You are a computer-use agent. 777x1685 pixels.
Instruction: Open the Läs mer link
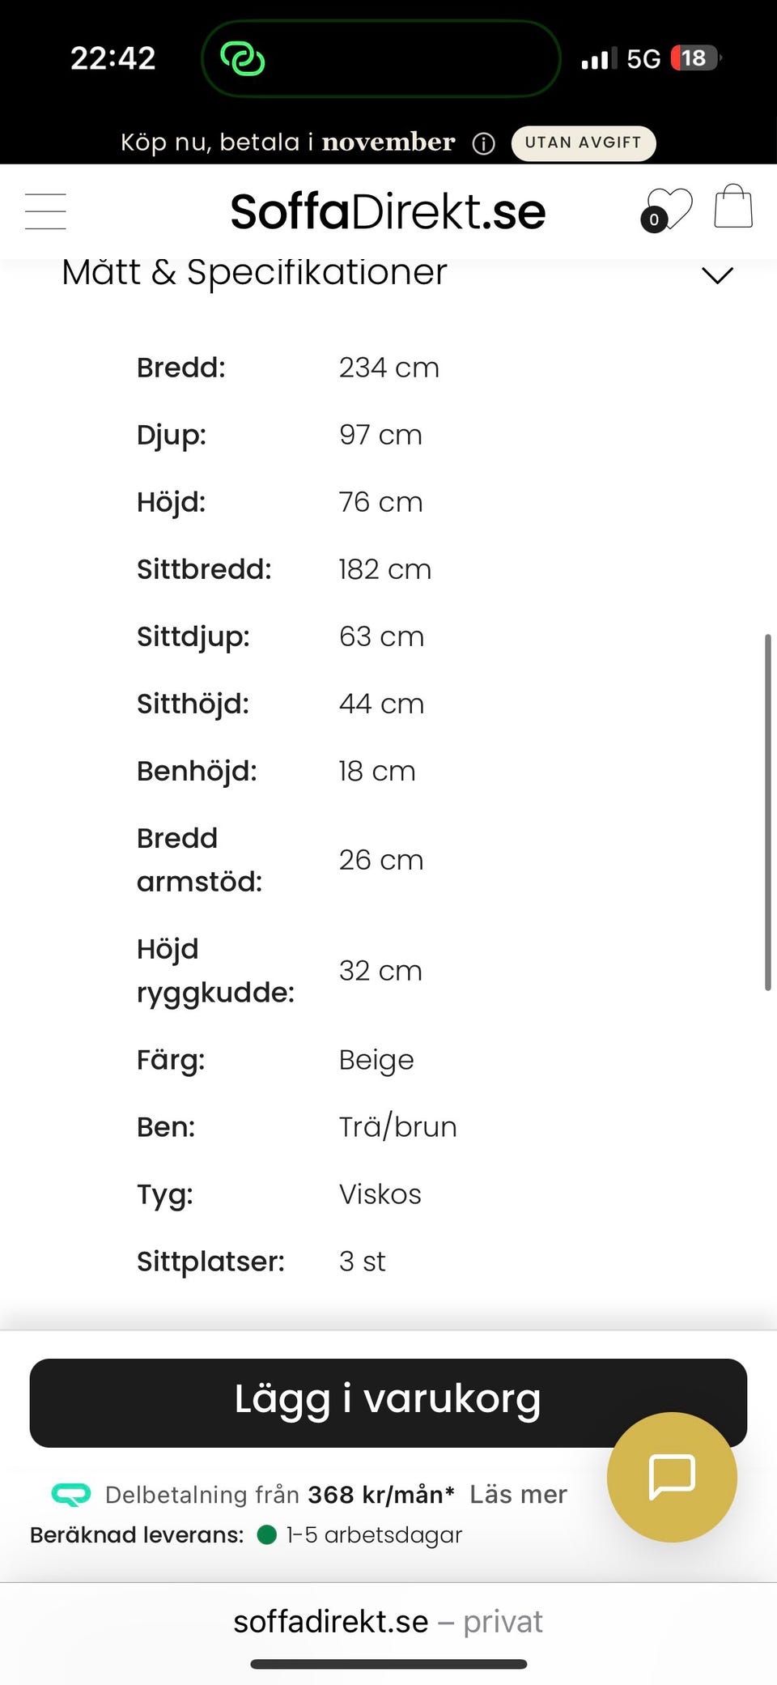(518, 1494)
